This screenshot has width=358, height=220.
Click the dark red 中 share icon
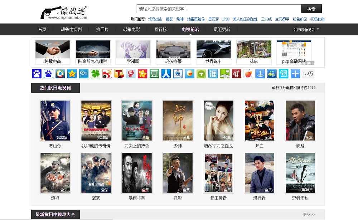click(237, 74)
